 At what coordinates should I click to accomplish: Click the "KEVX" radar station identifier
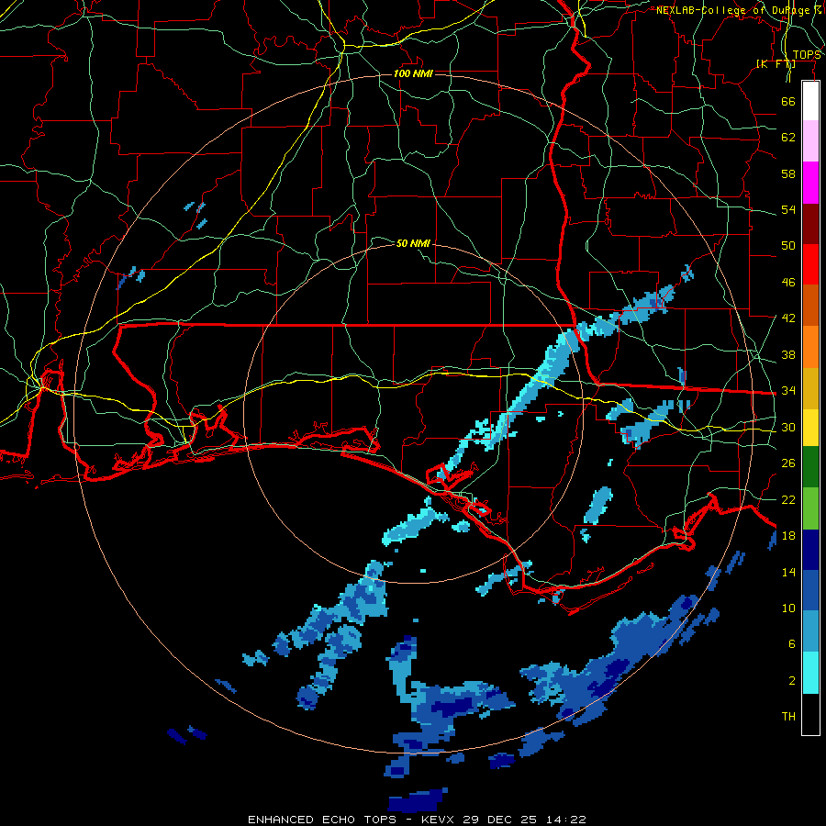point(440,820)
